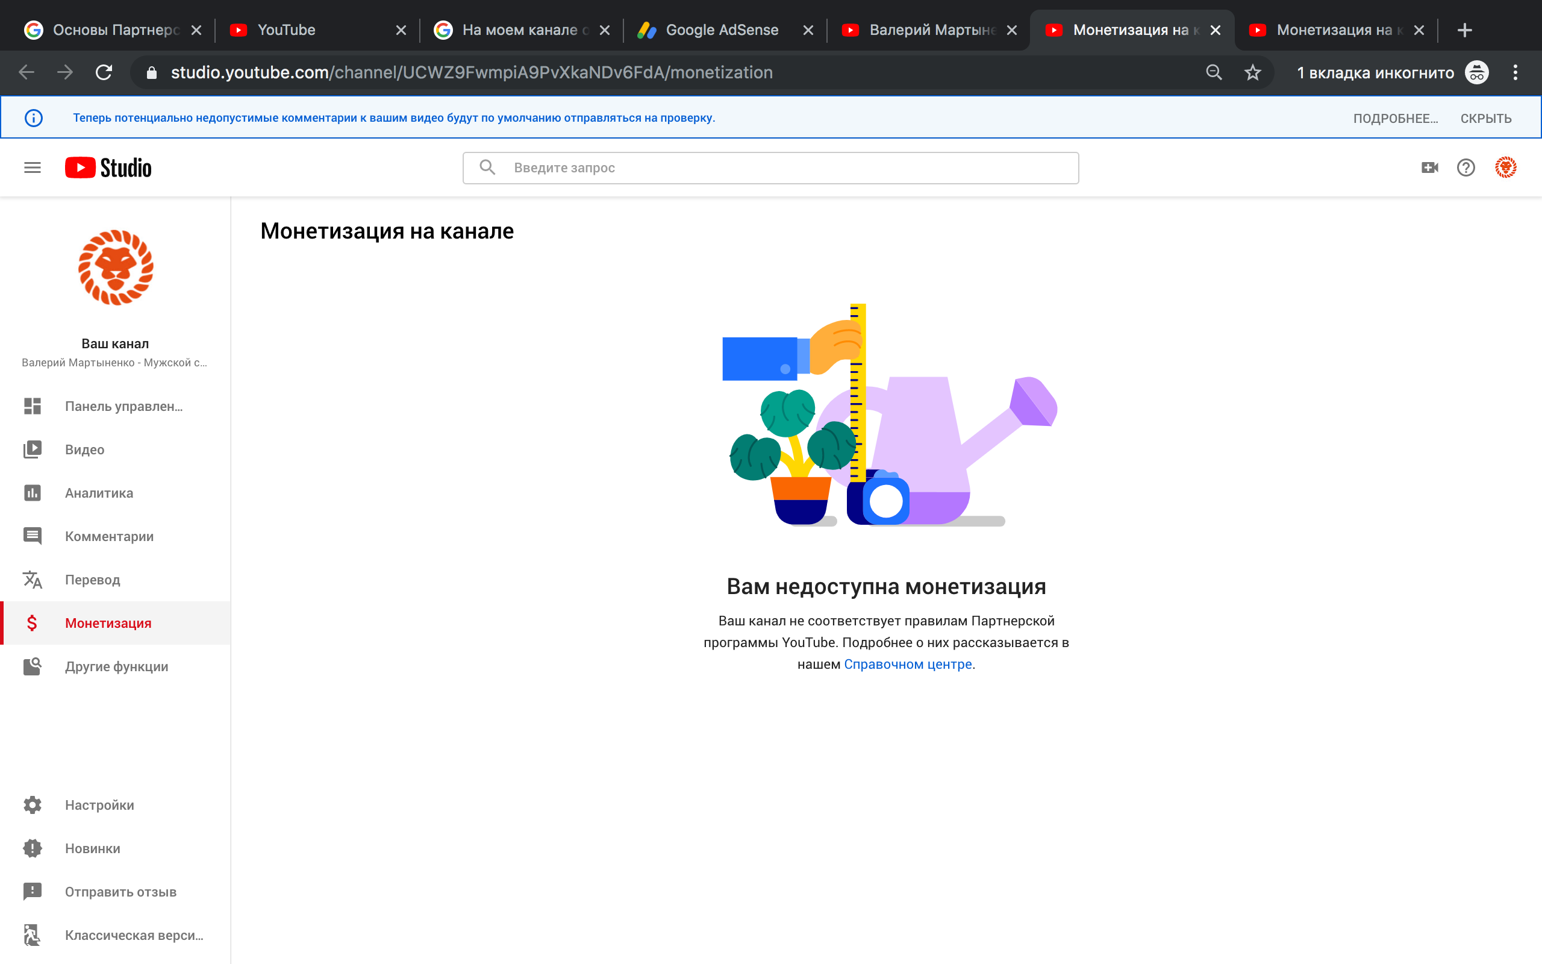Click the browser back arrow

click(x=26, y=72)
